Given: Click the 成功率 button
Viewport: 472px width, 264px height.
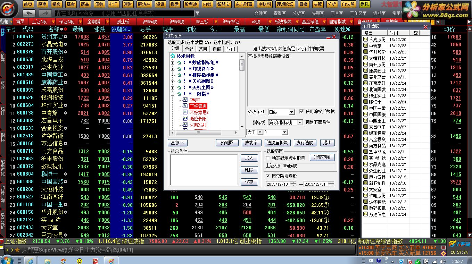Looking at the screenshot, I should coord(251,143).
